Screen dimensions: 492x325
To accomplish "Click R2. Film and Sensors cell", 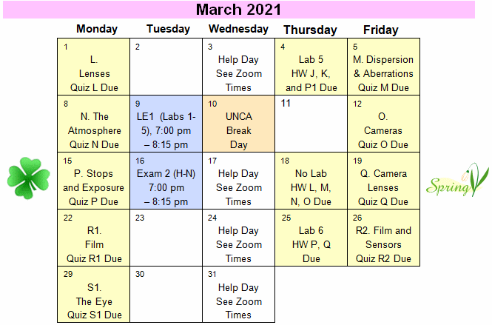I will (x=383, y=238).
